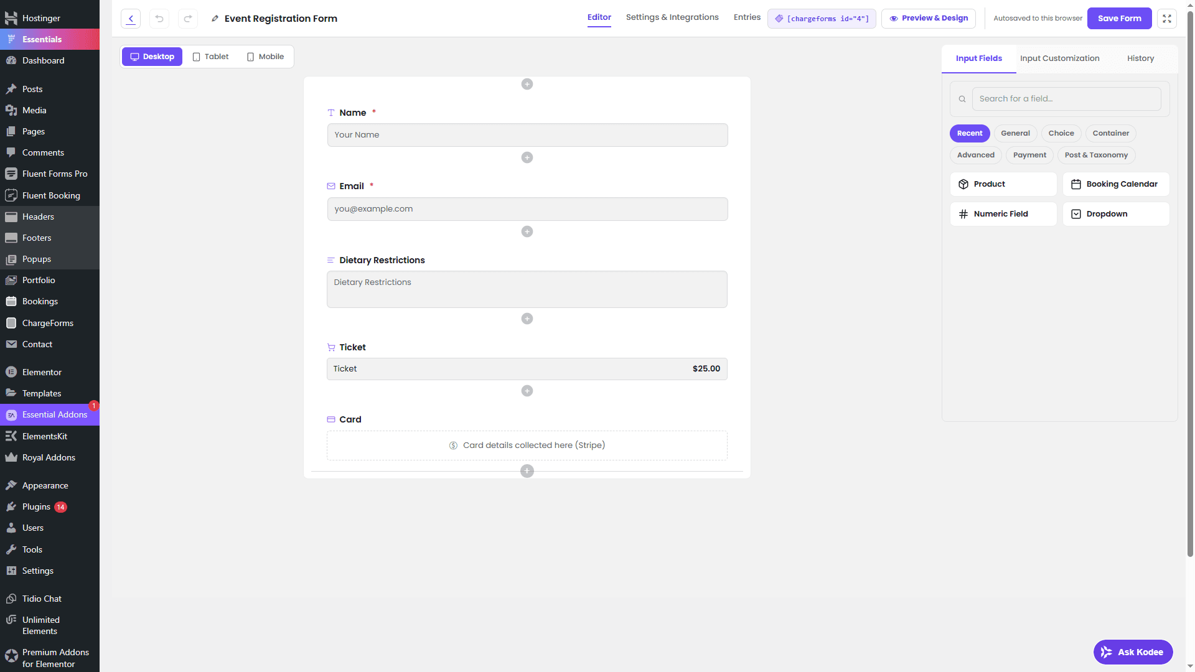Click the plus icon below Name field
Image resolution: width=1195 pixels, height=672 pixels.
point(527,157)
